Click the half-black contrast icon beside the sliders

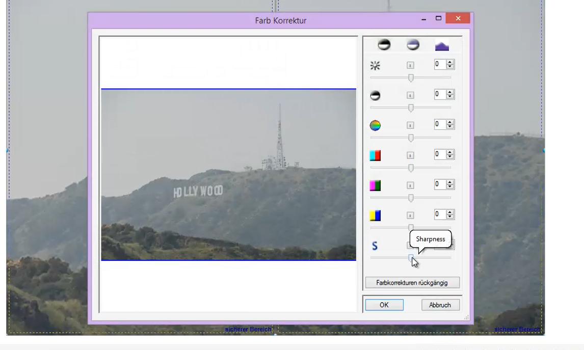tap(375, 96)
